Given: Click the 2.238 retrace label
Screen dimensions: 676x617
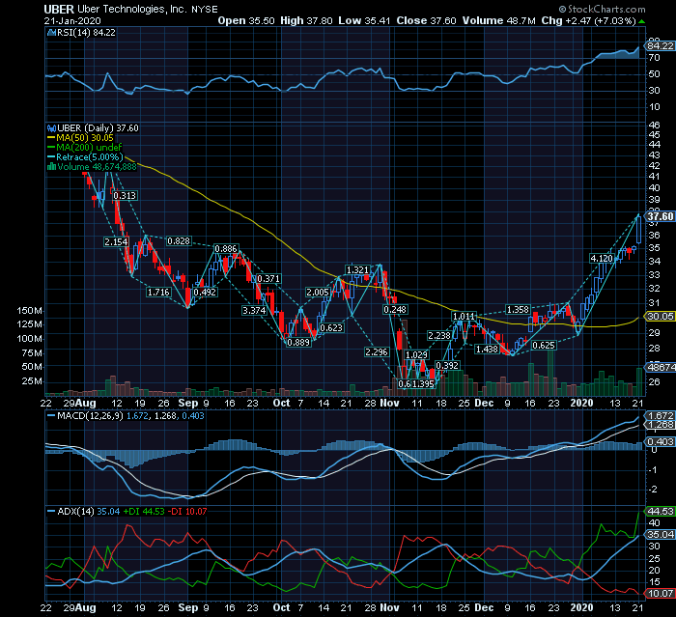Looking at the screenshot, I should [x=438, y=335].
